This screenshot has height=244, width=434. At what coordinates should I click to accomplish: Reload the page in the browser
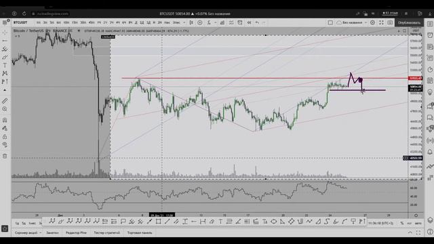click(24, 14)
